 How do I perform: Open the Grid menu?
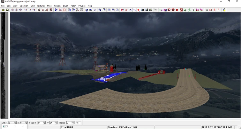pyautogui.click(x=33, y=6)
